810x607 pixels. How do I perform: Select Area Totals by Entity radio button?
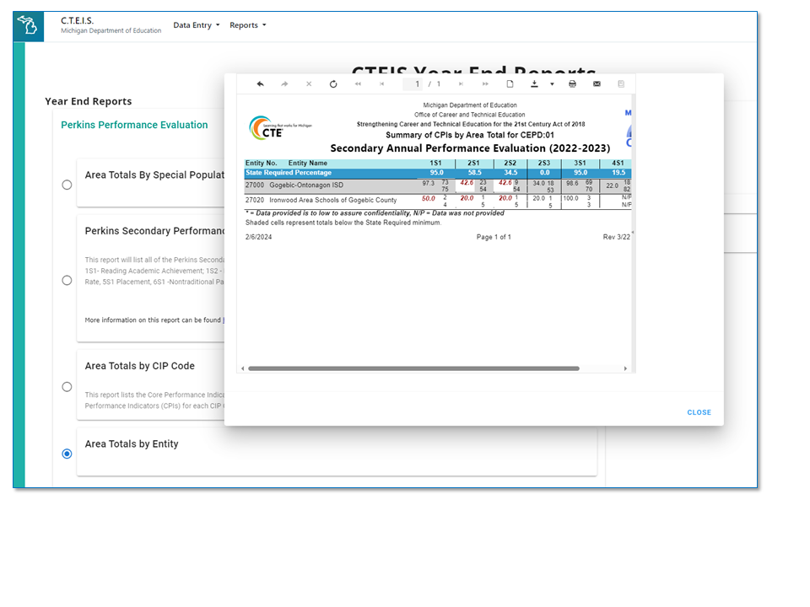pyautogui.click(x=67, y=454)
